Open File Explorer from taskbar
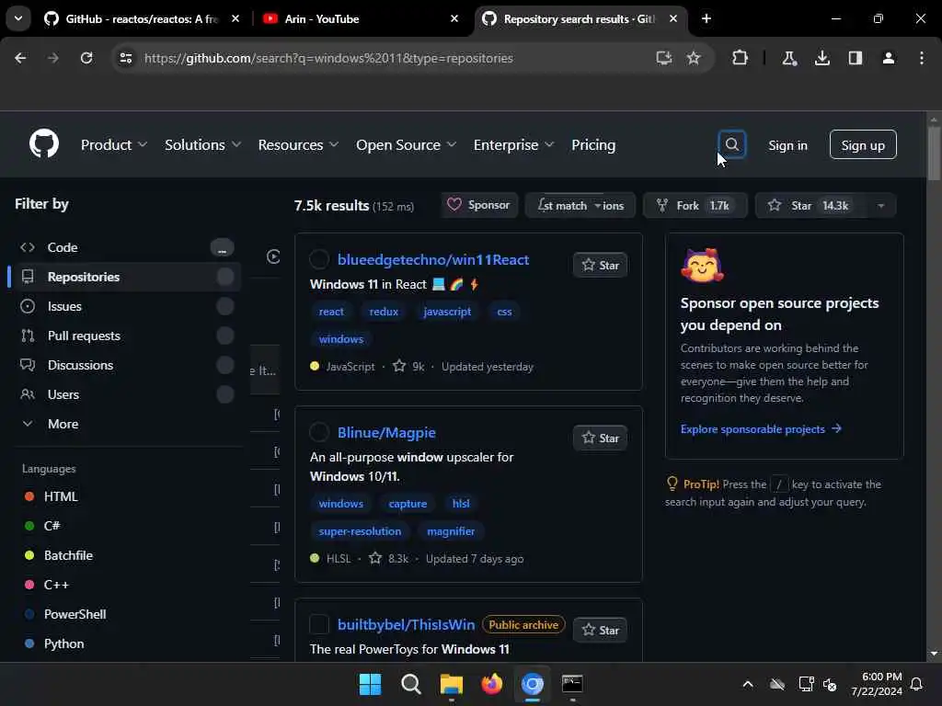Image resolution: width=942 pixels, height=706 pixels. [x=451, y=684]
